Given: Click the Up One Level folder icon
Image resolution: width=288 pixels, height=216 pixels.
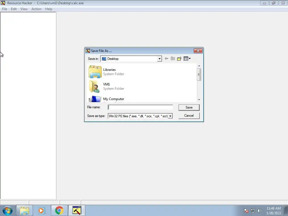Looking at the screenshot, I should 173,58.
